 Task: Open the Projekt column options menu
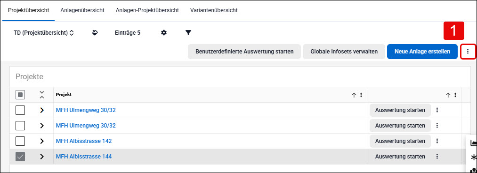(x=361, y=95)
